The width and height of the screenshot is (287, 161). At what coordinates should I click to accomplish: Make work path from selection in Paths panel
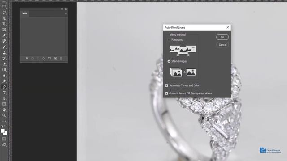point(43,59)
